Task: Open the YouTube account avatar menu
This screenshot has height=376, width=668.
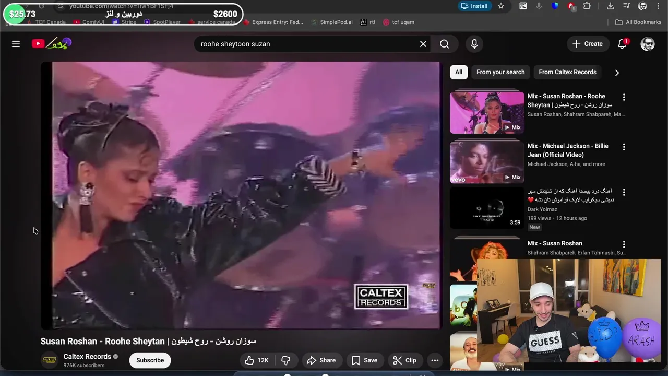Action: point(648,44)
